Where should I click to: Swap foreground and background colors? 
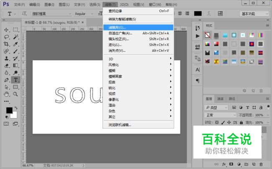click(x=16, y=108)
